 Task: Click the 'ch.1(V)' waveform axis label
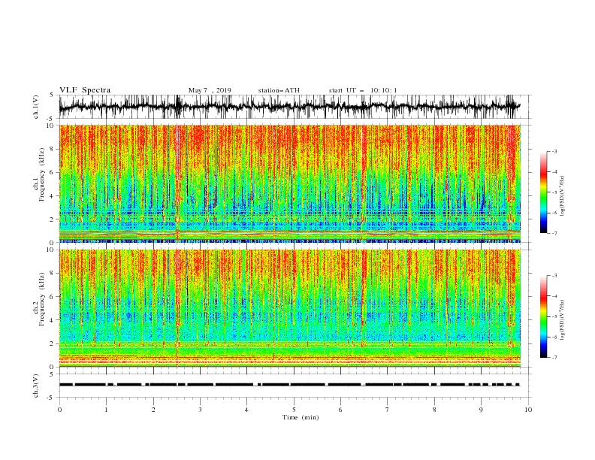36,107
